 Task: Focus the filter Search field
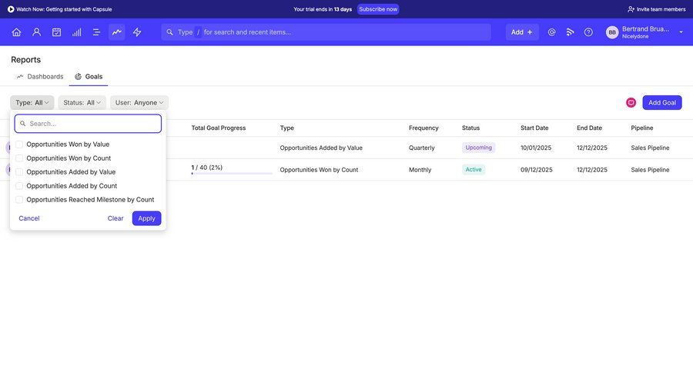(x=88, y=124)
